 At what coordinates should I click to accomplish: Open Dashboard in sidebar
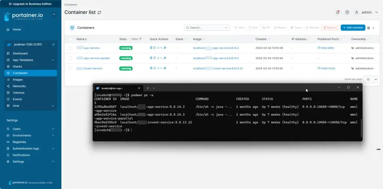(31, 53)
